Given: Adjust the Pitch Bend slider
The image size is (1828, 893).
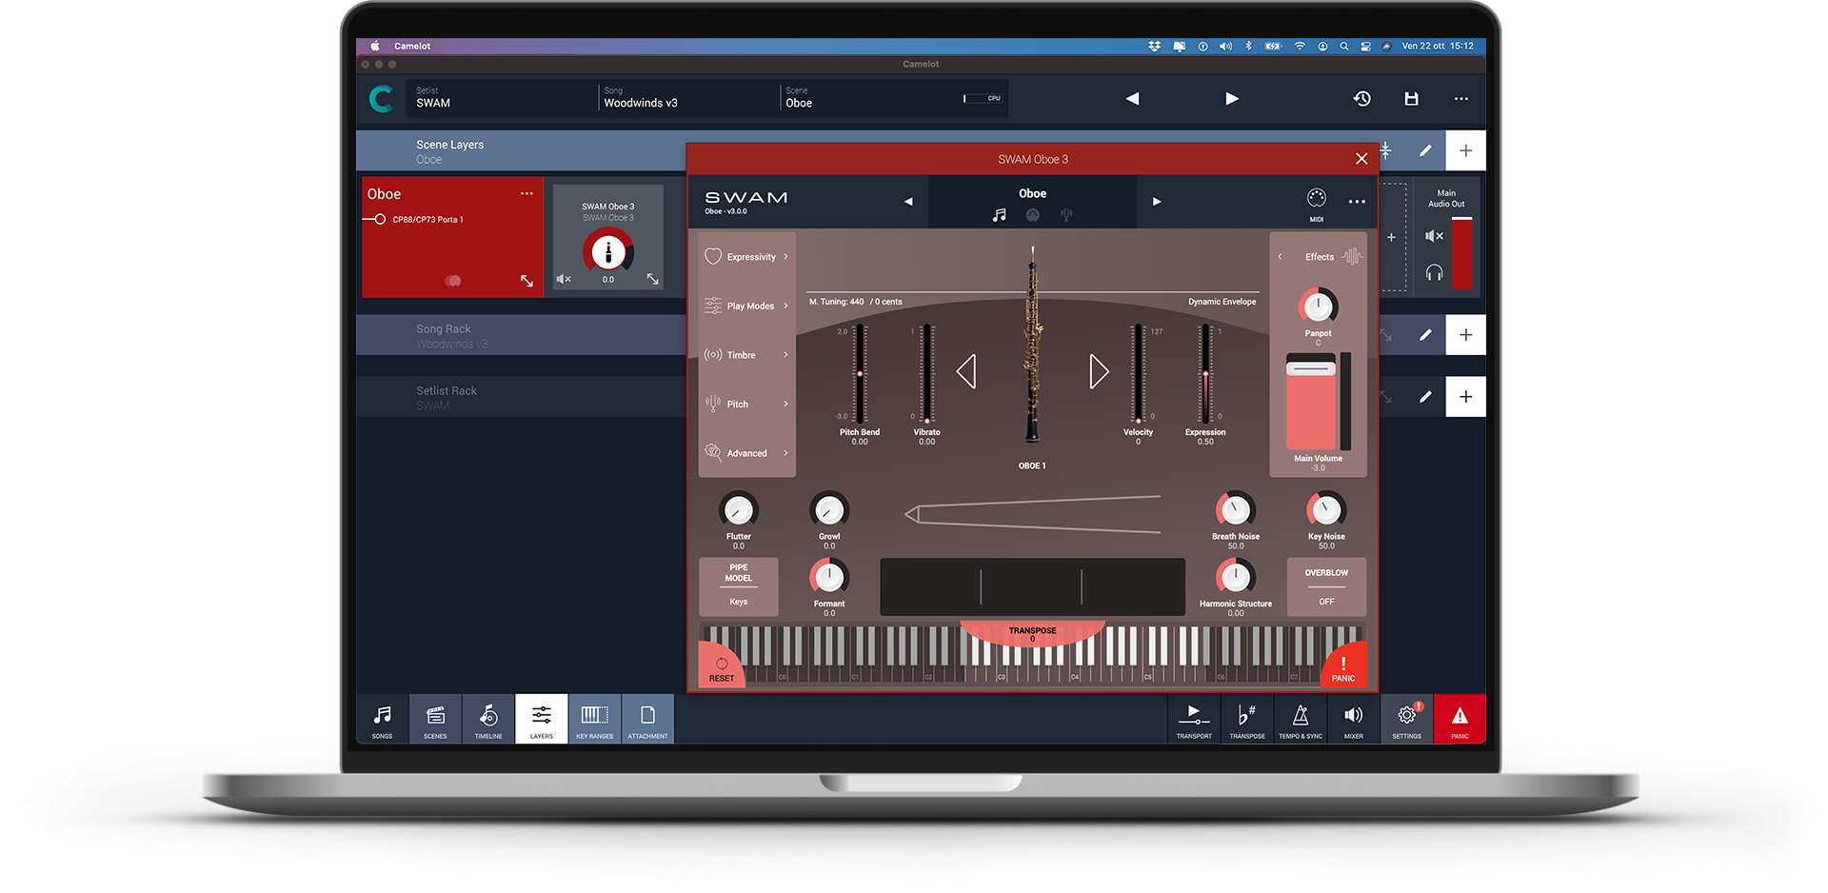Looking at the screenshot, I should 860,373.
